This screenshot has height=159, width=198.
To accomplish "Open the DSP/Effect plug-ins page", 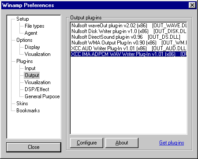I will (37, 89).
